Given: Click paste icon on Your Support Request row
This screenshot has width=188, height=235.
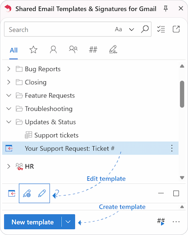Looking at the screenshot, I should point(9,148).
